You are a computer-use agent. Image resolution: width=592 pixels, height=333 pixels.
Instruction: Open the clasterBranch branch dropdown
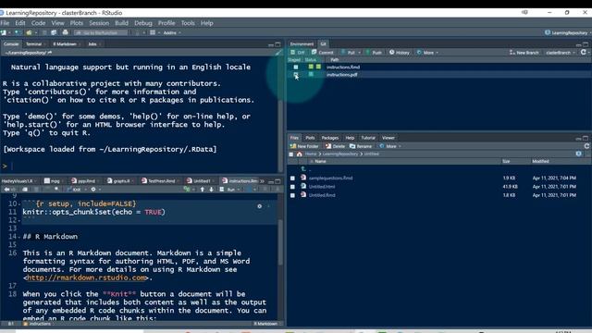point(561,53)
